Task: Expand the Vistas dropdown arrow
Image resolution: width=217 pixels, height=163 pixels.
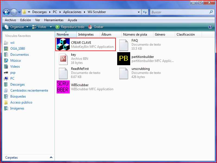Action: [51, 27]
